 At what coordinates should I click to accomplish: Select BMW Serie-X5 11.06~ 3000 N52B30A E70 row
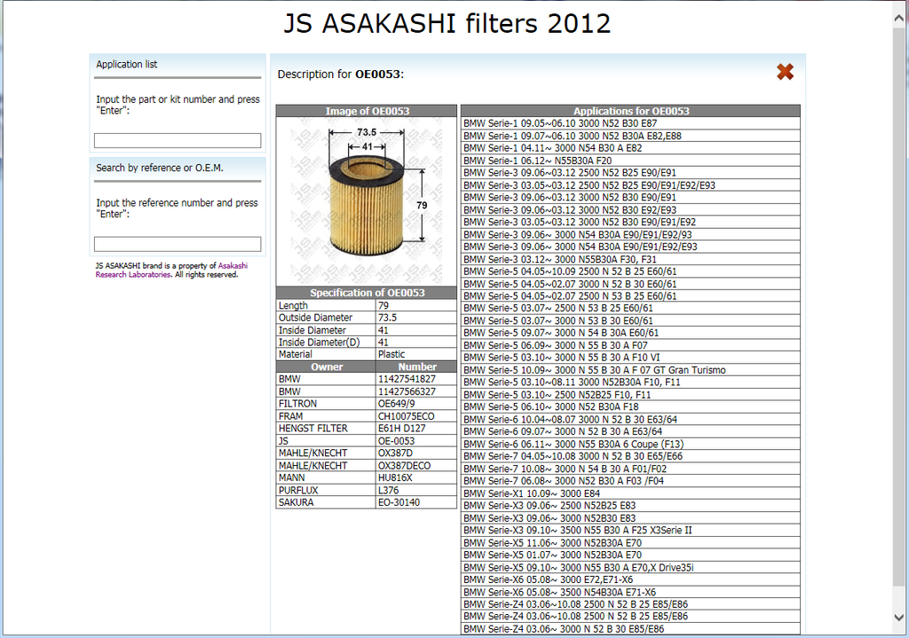(631, 542)
